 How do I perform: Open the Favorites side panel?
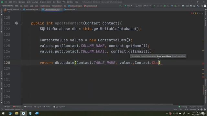click(1, 86)
